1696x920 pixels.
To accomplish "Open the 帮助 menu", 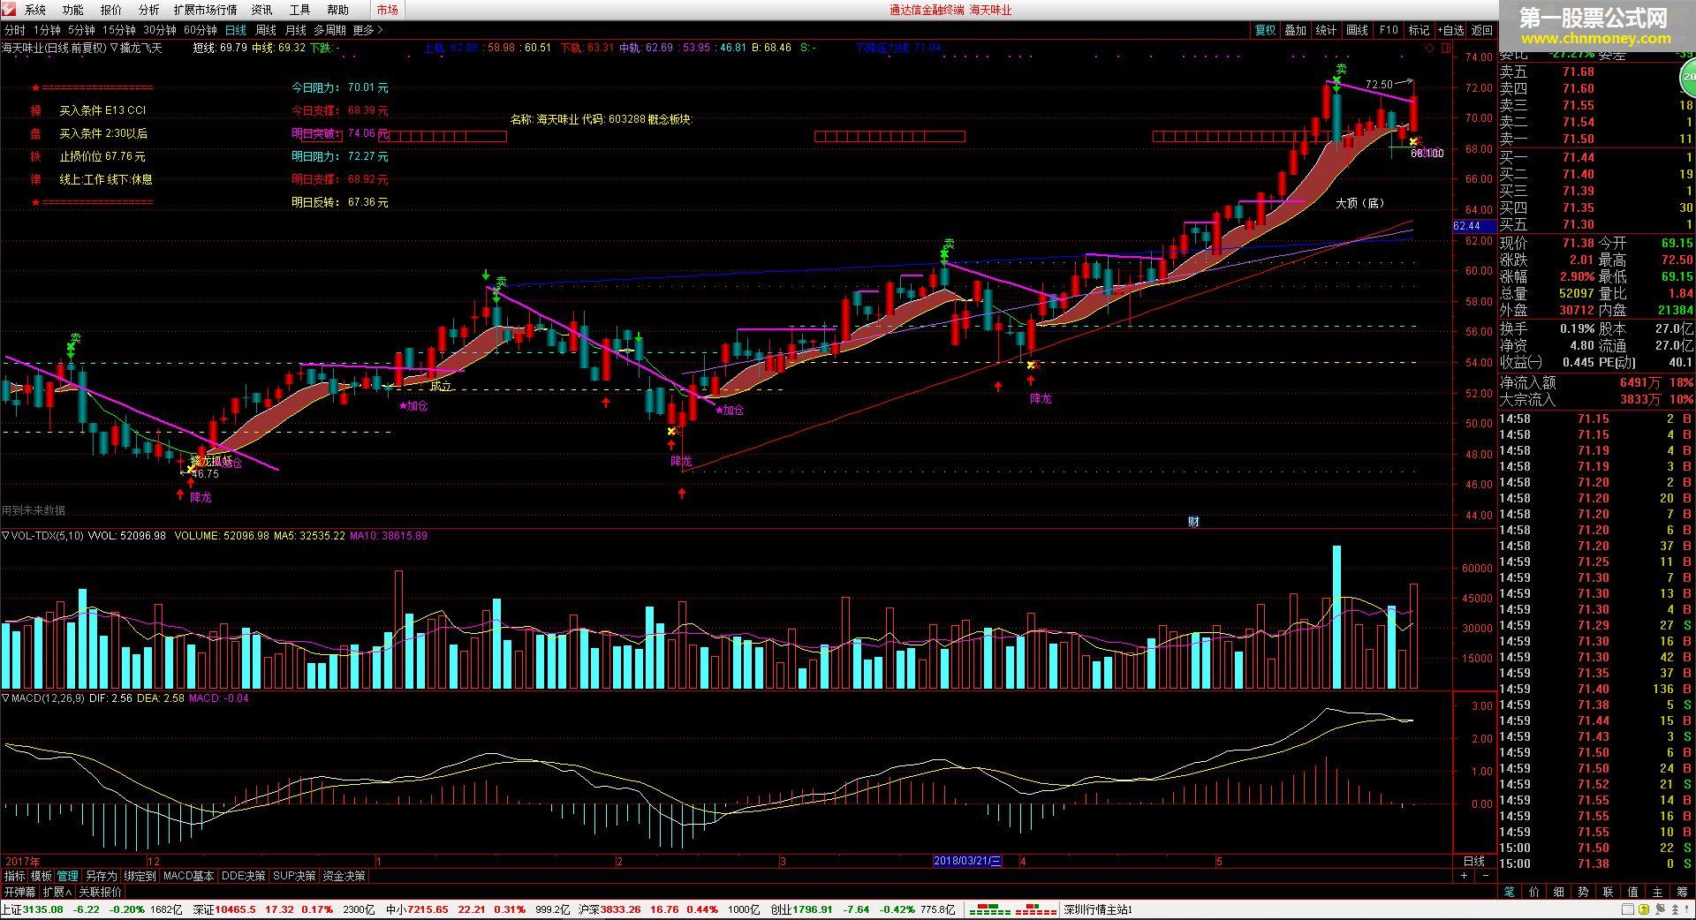I will [x=337, y=10].
